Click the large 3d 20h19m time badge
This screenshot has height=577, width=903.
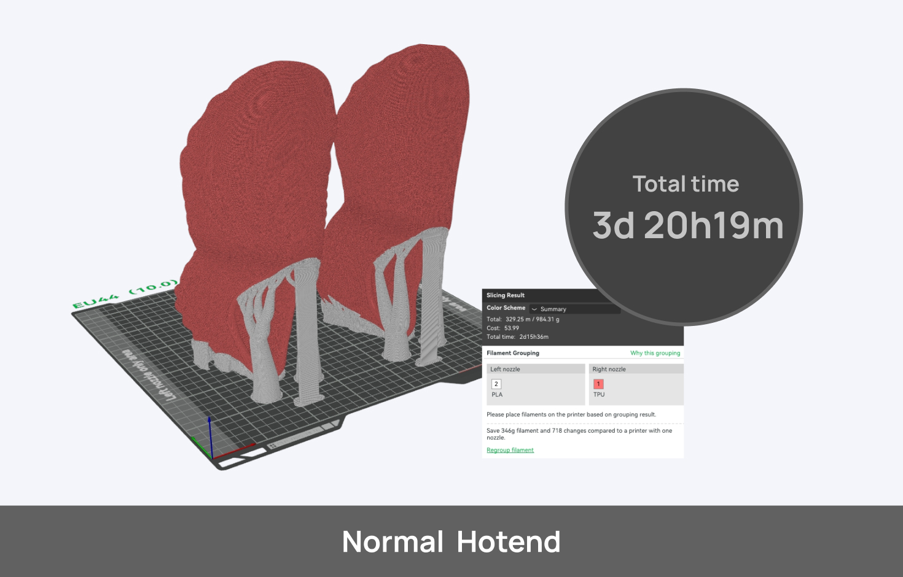pos(684,207)
